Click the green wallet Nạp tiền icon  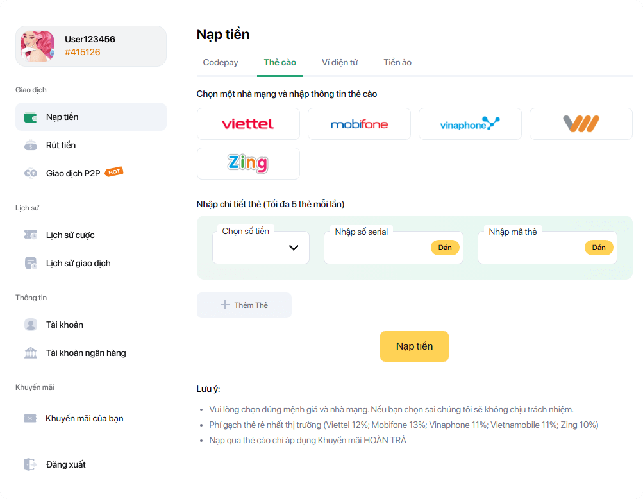pos(31,117)
